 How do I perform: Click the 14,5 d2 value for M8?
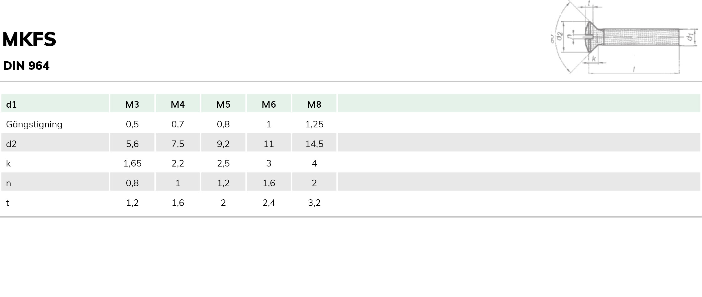pyautogui.click(x=314, y=144)
